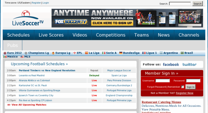This screenshot has height=113, width=208.
Task: Open the twitter follow link
Action: pos(190,64)
